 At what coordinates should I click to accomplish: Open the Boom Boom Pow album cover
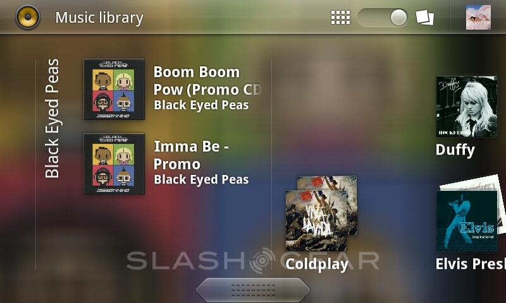114,89
